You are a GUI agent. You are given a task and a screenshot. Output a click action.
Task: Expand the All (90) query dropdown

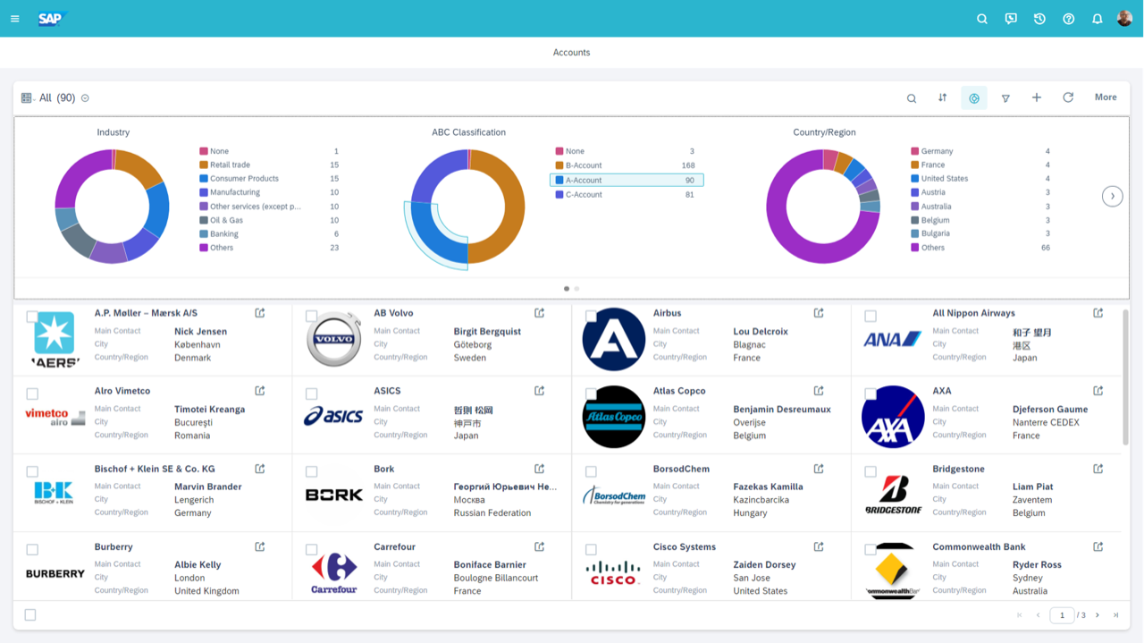(x=85, y=98)
